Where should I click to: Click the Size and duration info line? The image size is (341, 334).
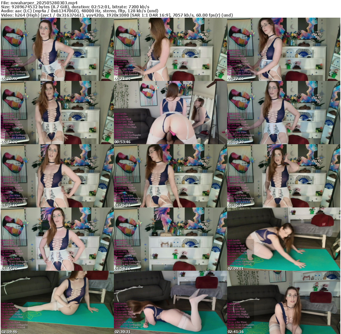coord(75,7)
